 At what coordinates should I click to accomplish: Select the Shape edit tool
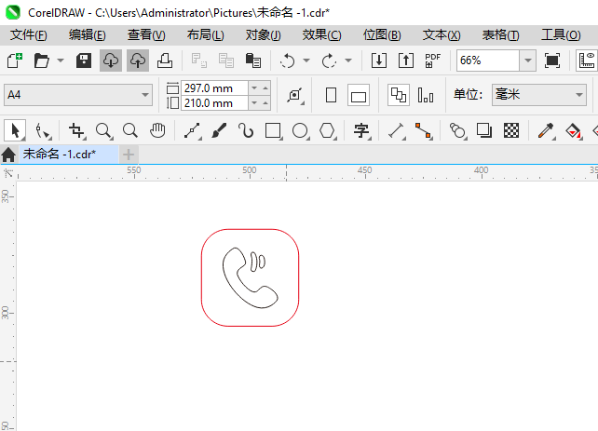click(x=42, y=130)
